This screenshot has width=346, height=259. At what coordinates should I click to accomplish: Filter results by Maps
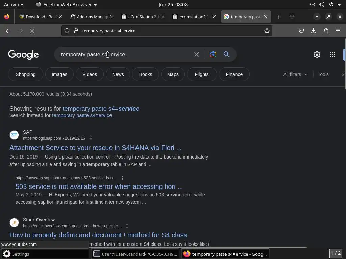(173, 74)
